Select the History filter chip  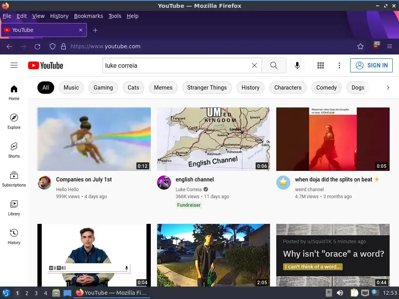251,88
